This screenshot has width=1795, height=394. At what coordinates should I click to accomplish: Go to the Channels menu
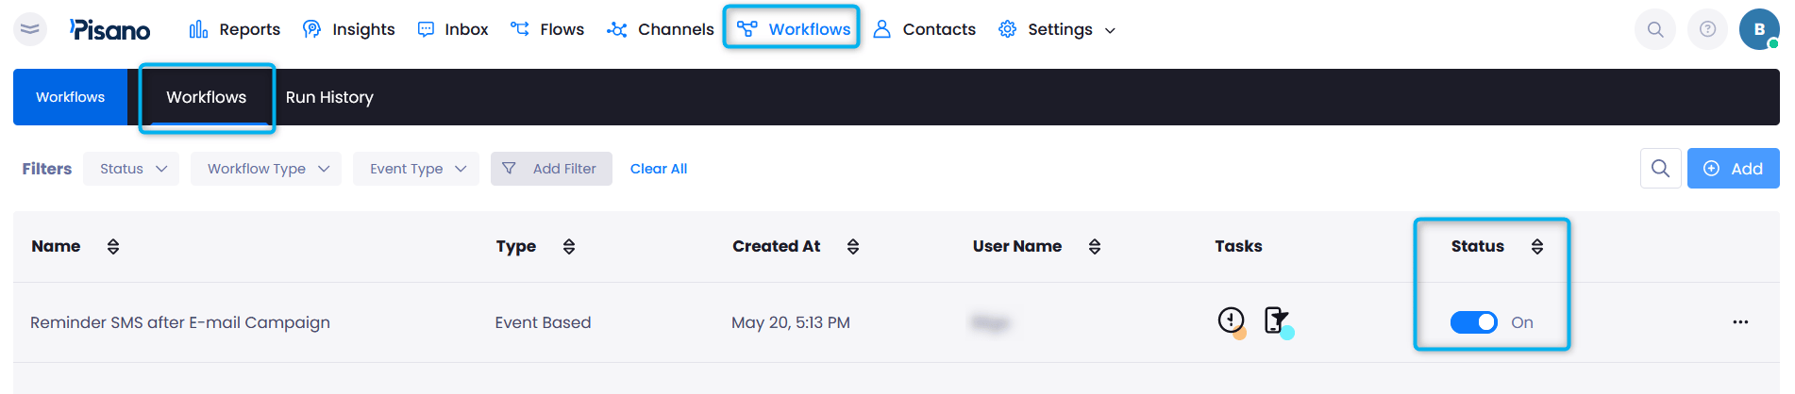click(x=661, y=29)
